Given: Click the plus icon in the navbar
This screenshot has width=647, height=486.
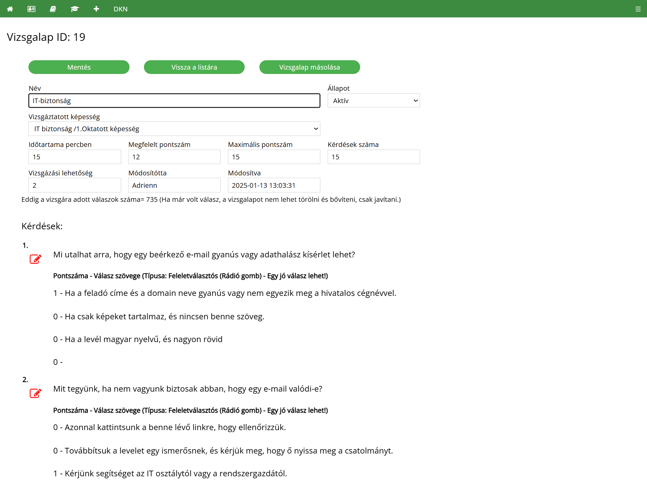Looking at the screenshot, I should (96, 9).
